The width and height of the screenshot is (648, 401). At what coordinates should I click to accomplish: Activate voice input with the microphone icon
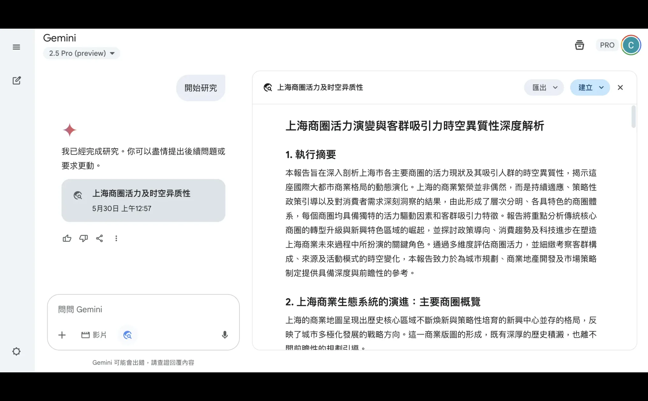[225, 335]
